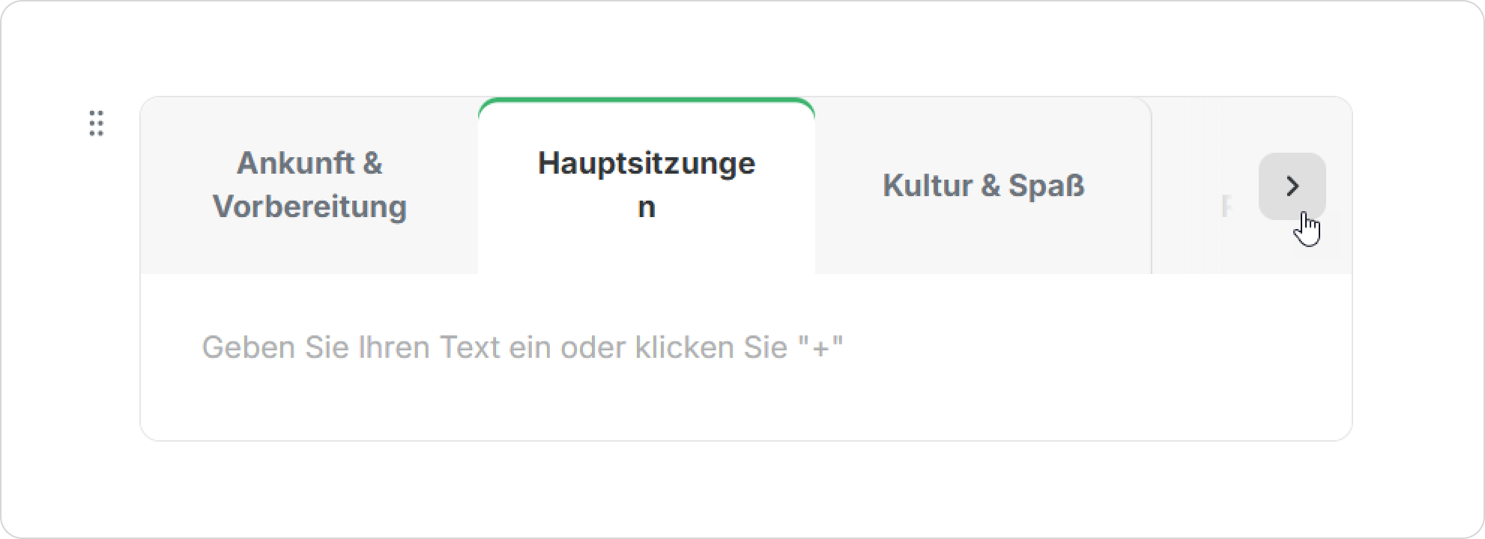Click the right chevron arrow icon

point(1292,186)
